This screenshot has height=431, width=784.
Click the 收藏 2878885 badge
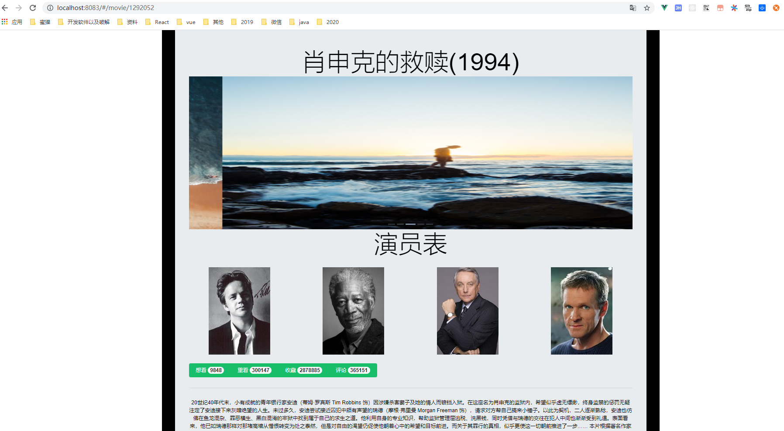click(304, 370)
